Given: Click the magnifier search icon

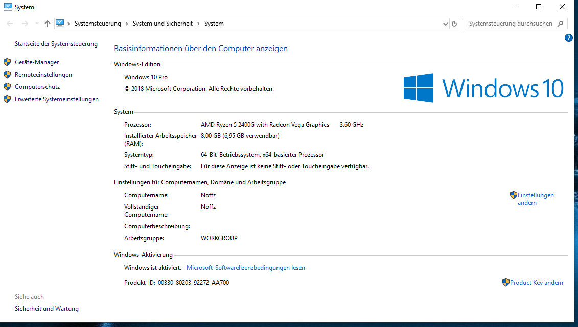Looking at the screenshot, I should click(560, 24).
